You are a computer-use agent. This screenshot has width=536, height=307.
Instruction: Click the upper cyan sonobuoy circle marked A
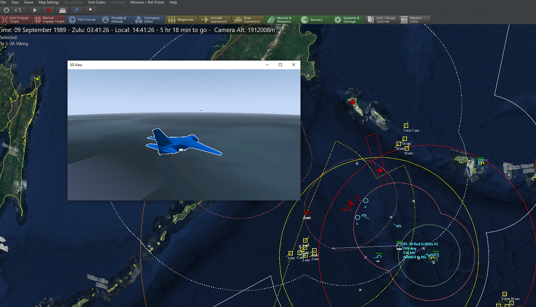point(366,201)
